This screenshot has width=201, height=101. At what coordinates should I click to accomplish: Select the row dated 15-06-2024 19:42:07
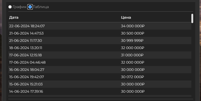[x=100, y=77]
